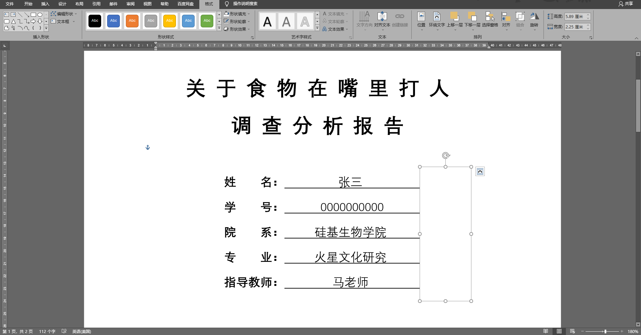
Task: Select the rounded rectangle shape
Action: [x=6, y=21]
